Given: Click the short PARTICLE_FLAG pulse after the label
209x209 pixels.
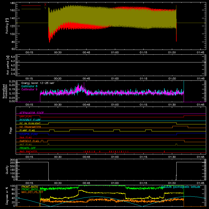Looking at the screenshot, I should click(x=42, y=141).
